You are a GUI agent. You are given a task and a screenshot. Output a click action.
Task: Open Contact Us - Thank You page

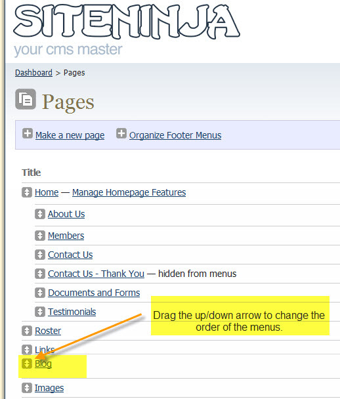point(96,274)
